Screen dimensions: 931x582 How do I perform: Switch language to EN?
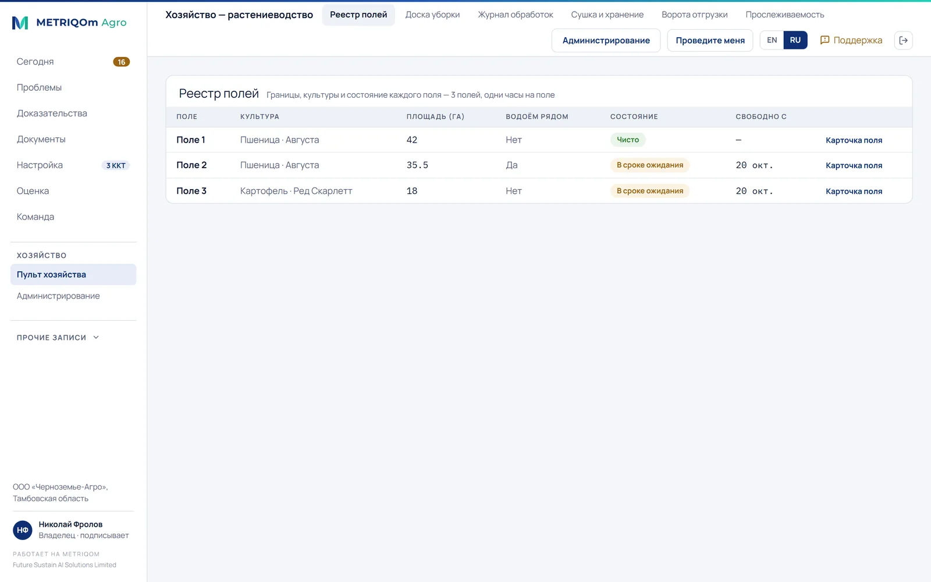click(772, 40)
